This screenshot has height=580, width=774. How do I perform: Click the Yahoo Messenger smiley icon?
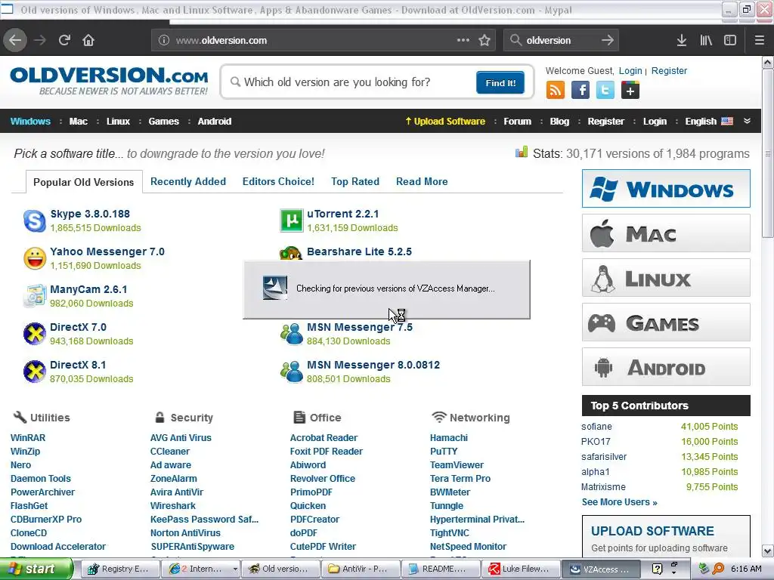point(35,258)
